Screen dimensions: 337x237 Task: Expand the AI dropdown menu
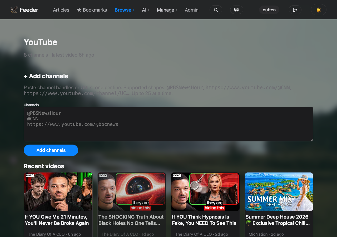pos(146,10)
